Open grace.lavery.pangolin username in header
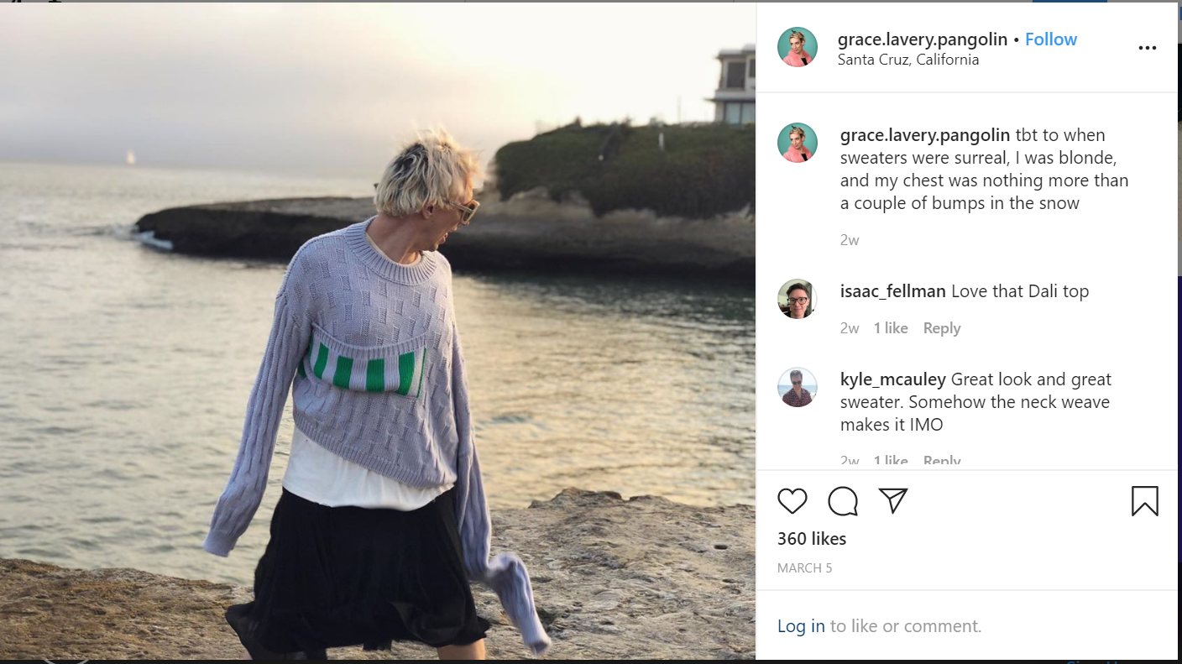The image size is (1182, 664). [923, 39]
